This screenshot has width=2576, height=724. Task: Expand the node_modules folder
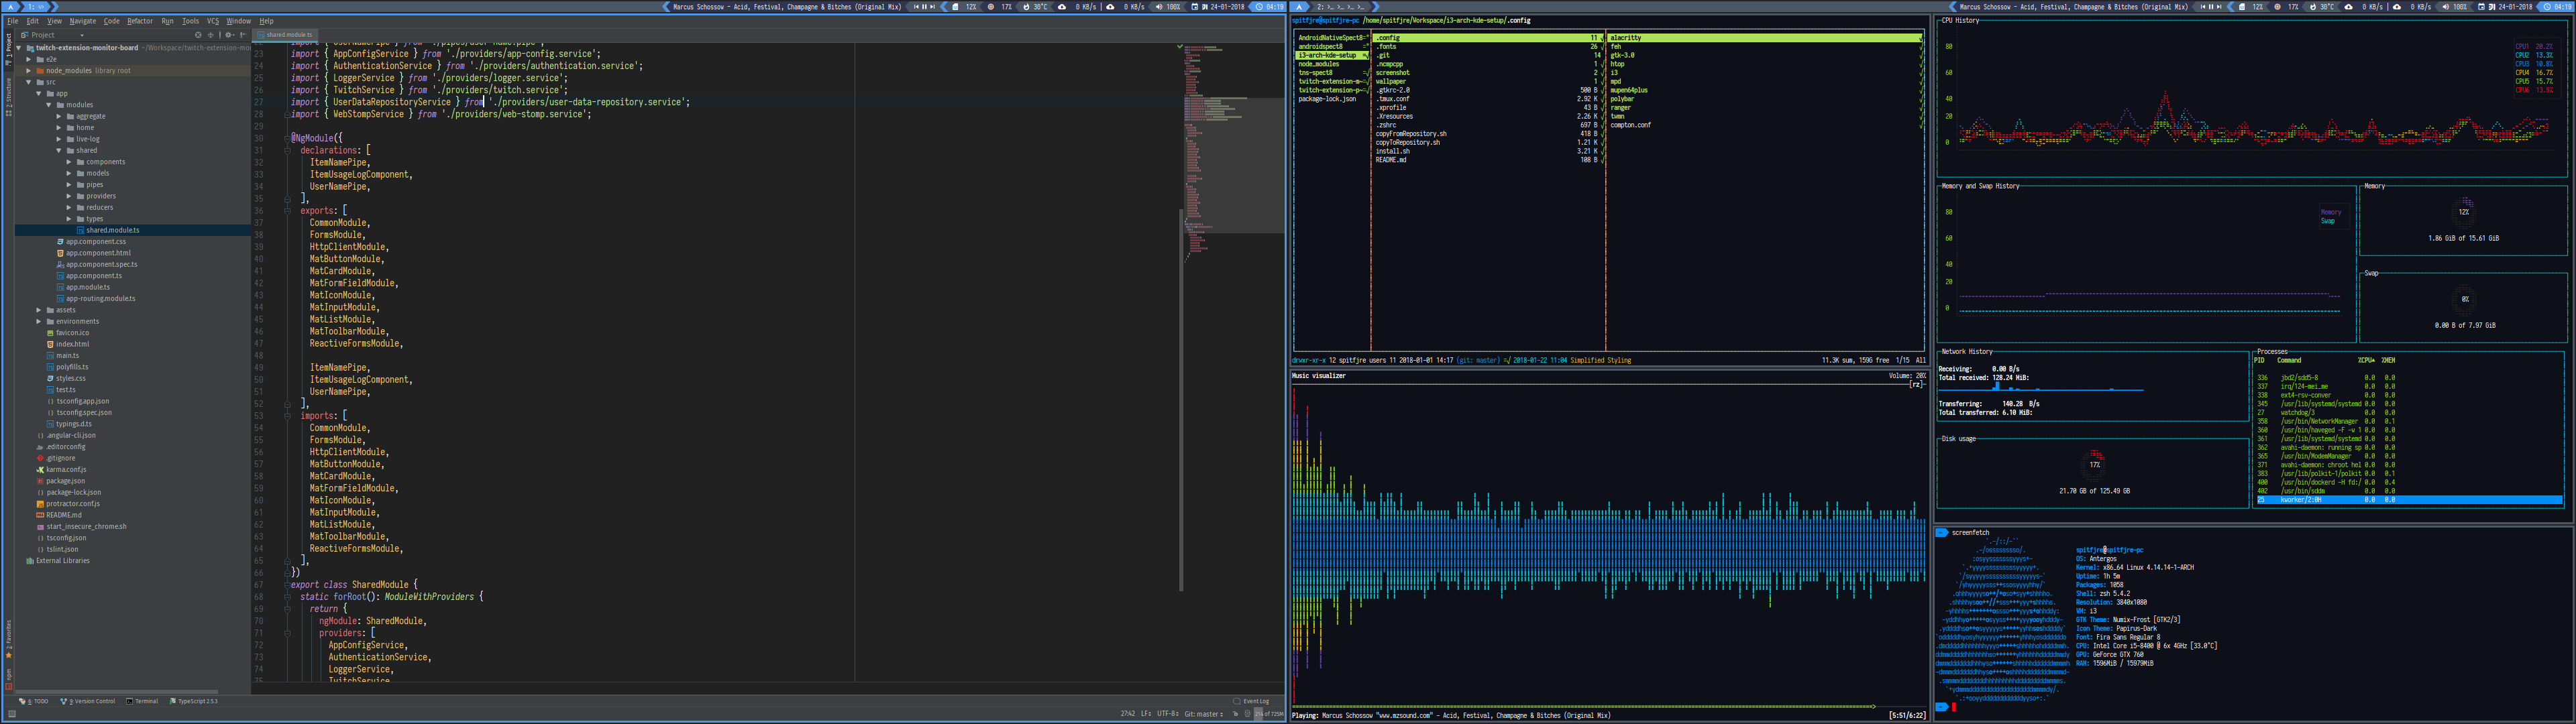pos(29,70)
